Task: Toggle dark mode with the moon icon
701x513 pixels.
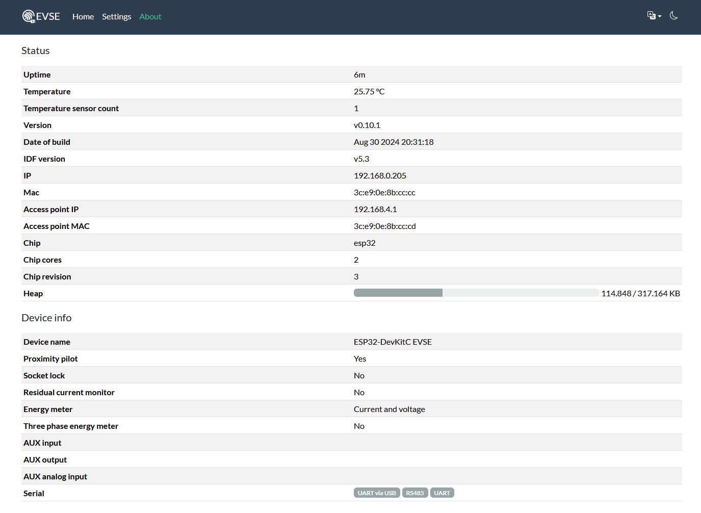Action: pyautogui.click(x=673, y=16)
